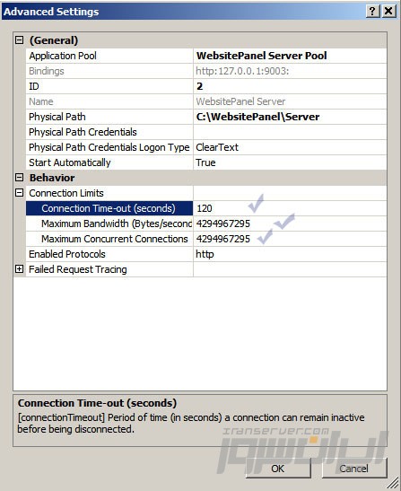Collapse the (General) section

tap(20, 40)
